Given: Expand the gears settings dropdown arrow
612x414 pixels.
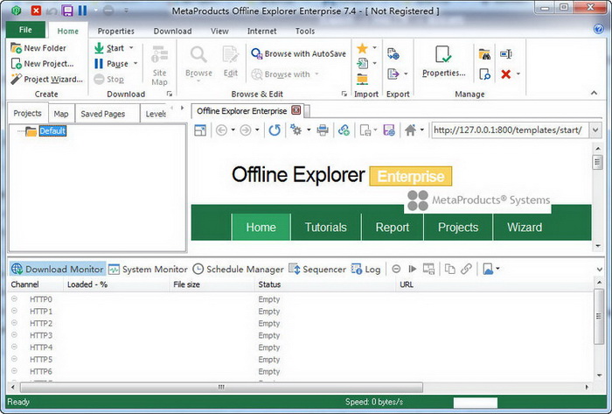Looking at the screenshot, I should 309,130.
